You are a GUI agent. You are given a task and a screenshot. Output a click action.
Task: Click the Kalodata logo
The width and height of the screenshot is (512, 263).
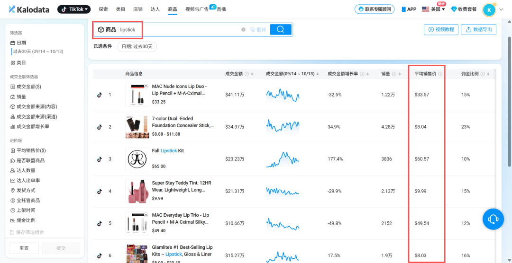[x=29, y=9]
